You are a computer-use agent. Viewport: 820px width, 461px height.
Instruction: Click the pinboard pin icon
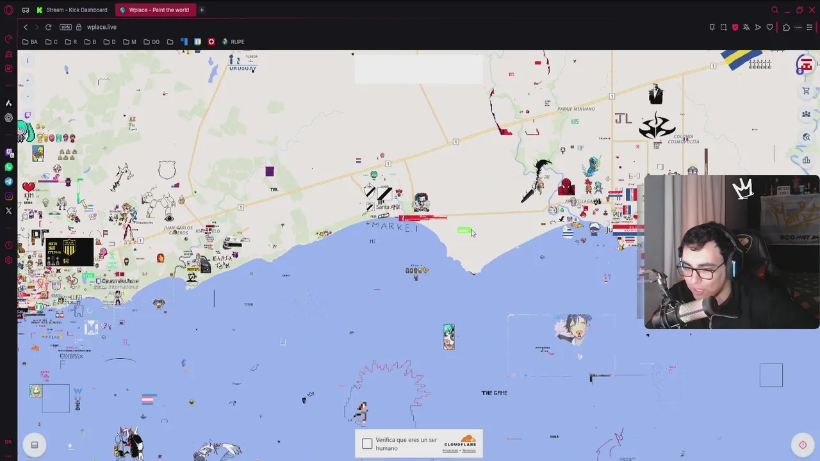712,27
